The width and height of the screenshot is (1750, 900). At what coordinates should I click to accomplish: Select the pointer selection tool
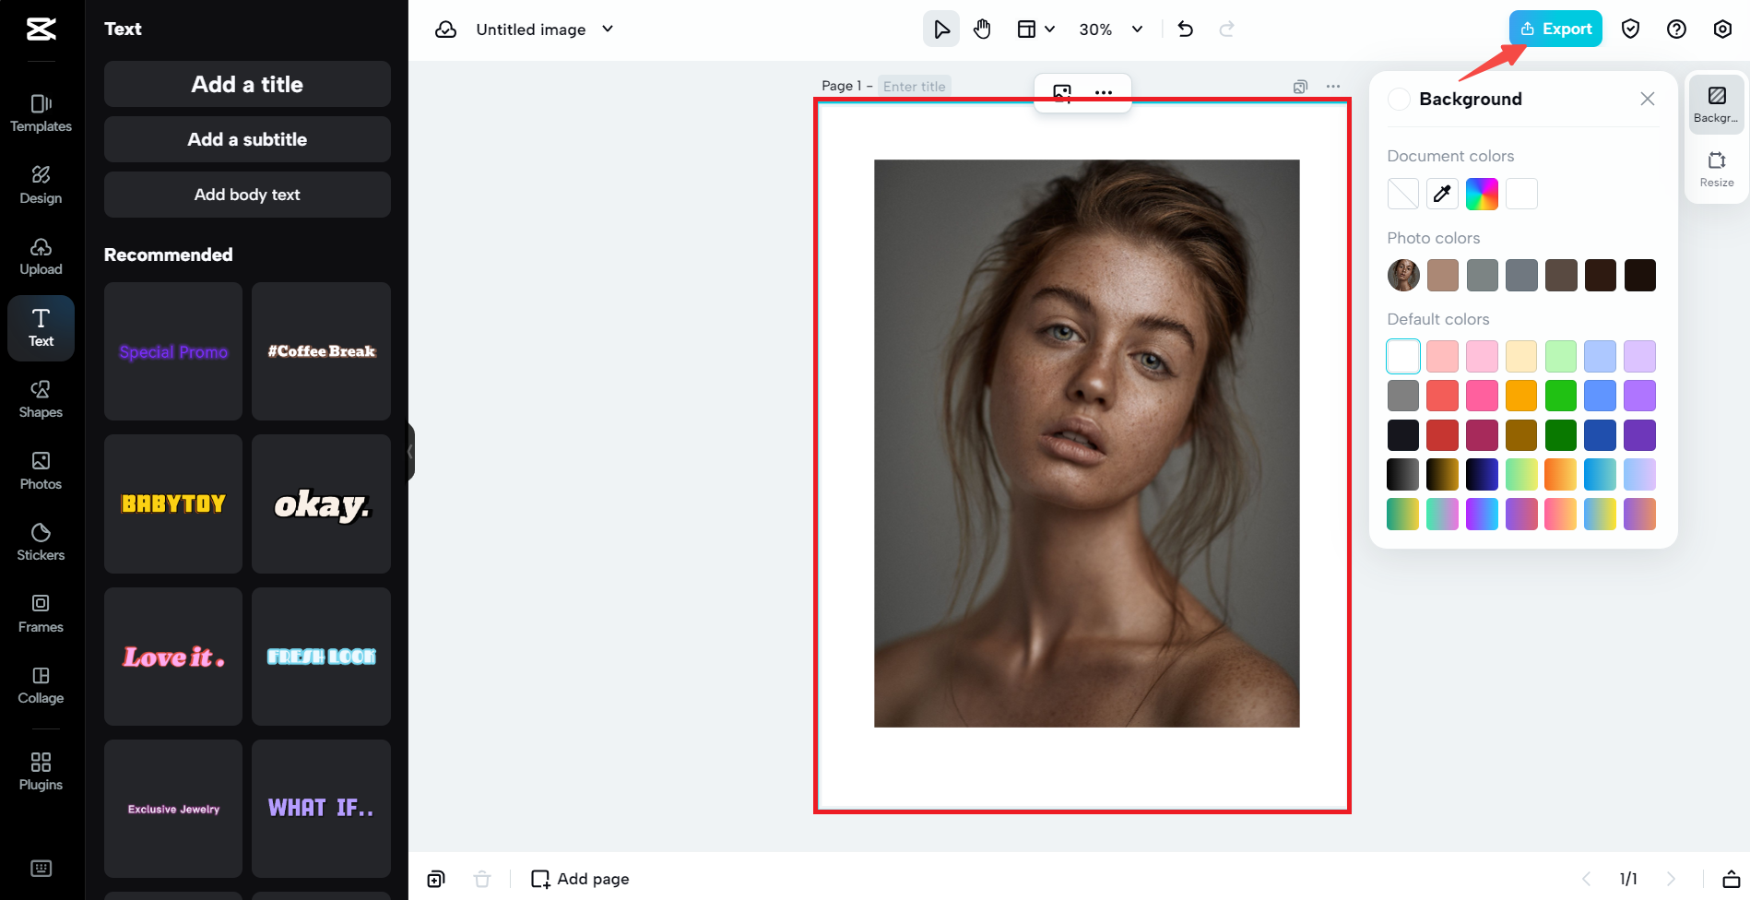click(941, 30)
